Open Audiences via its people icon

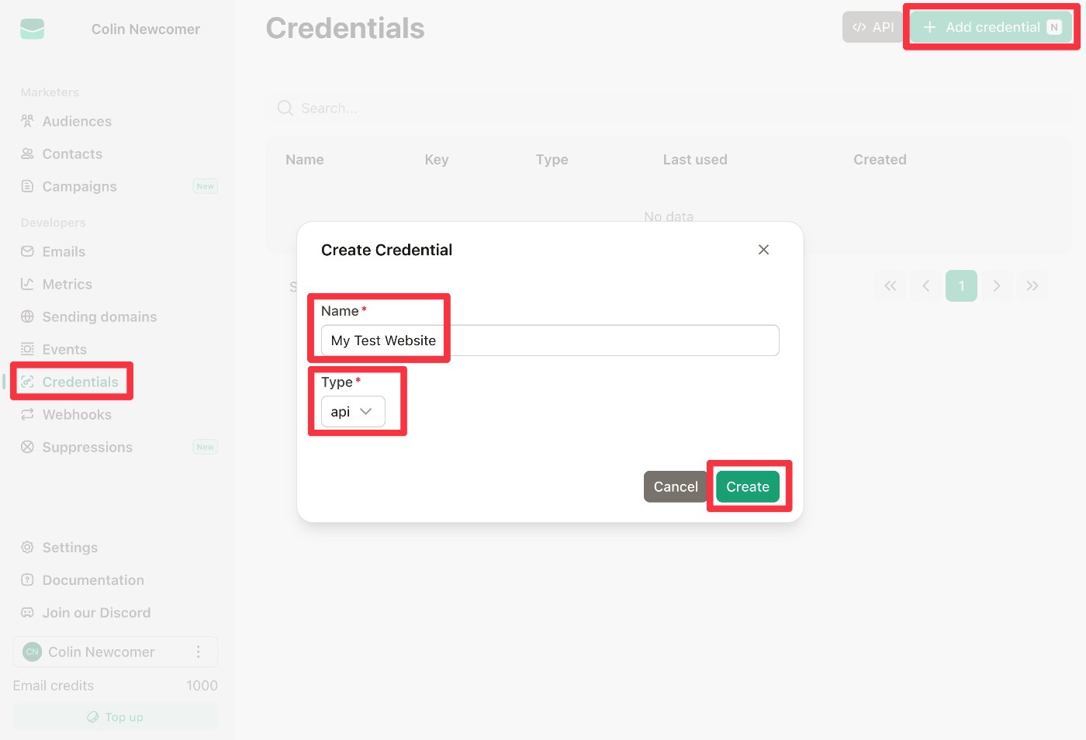27,121
